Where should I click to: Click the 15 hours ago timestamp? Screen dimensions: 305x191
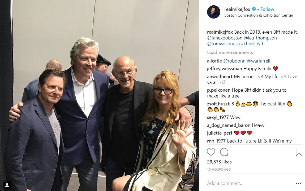[x=219, y=170]
